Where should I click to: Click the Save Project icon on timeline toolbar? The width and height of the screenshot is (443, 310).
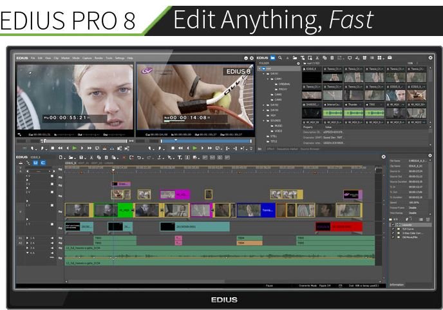(82, 158)
